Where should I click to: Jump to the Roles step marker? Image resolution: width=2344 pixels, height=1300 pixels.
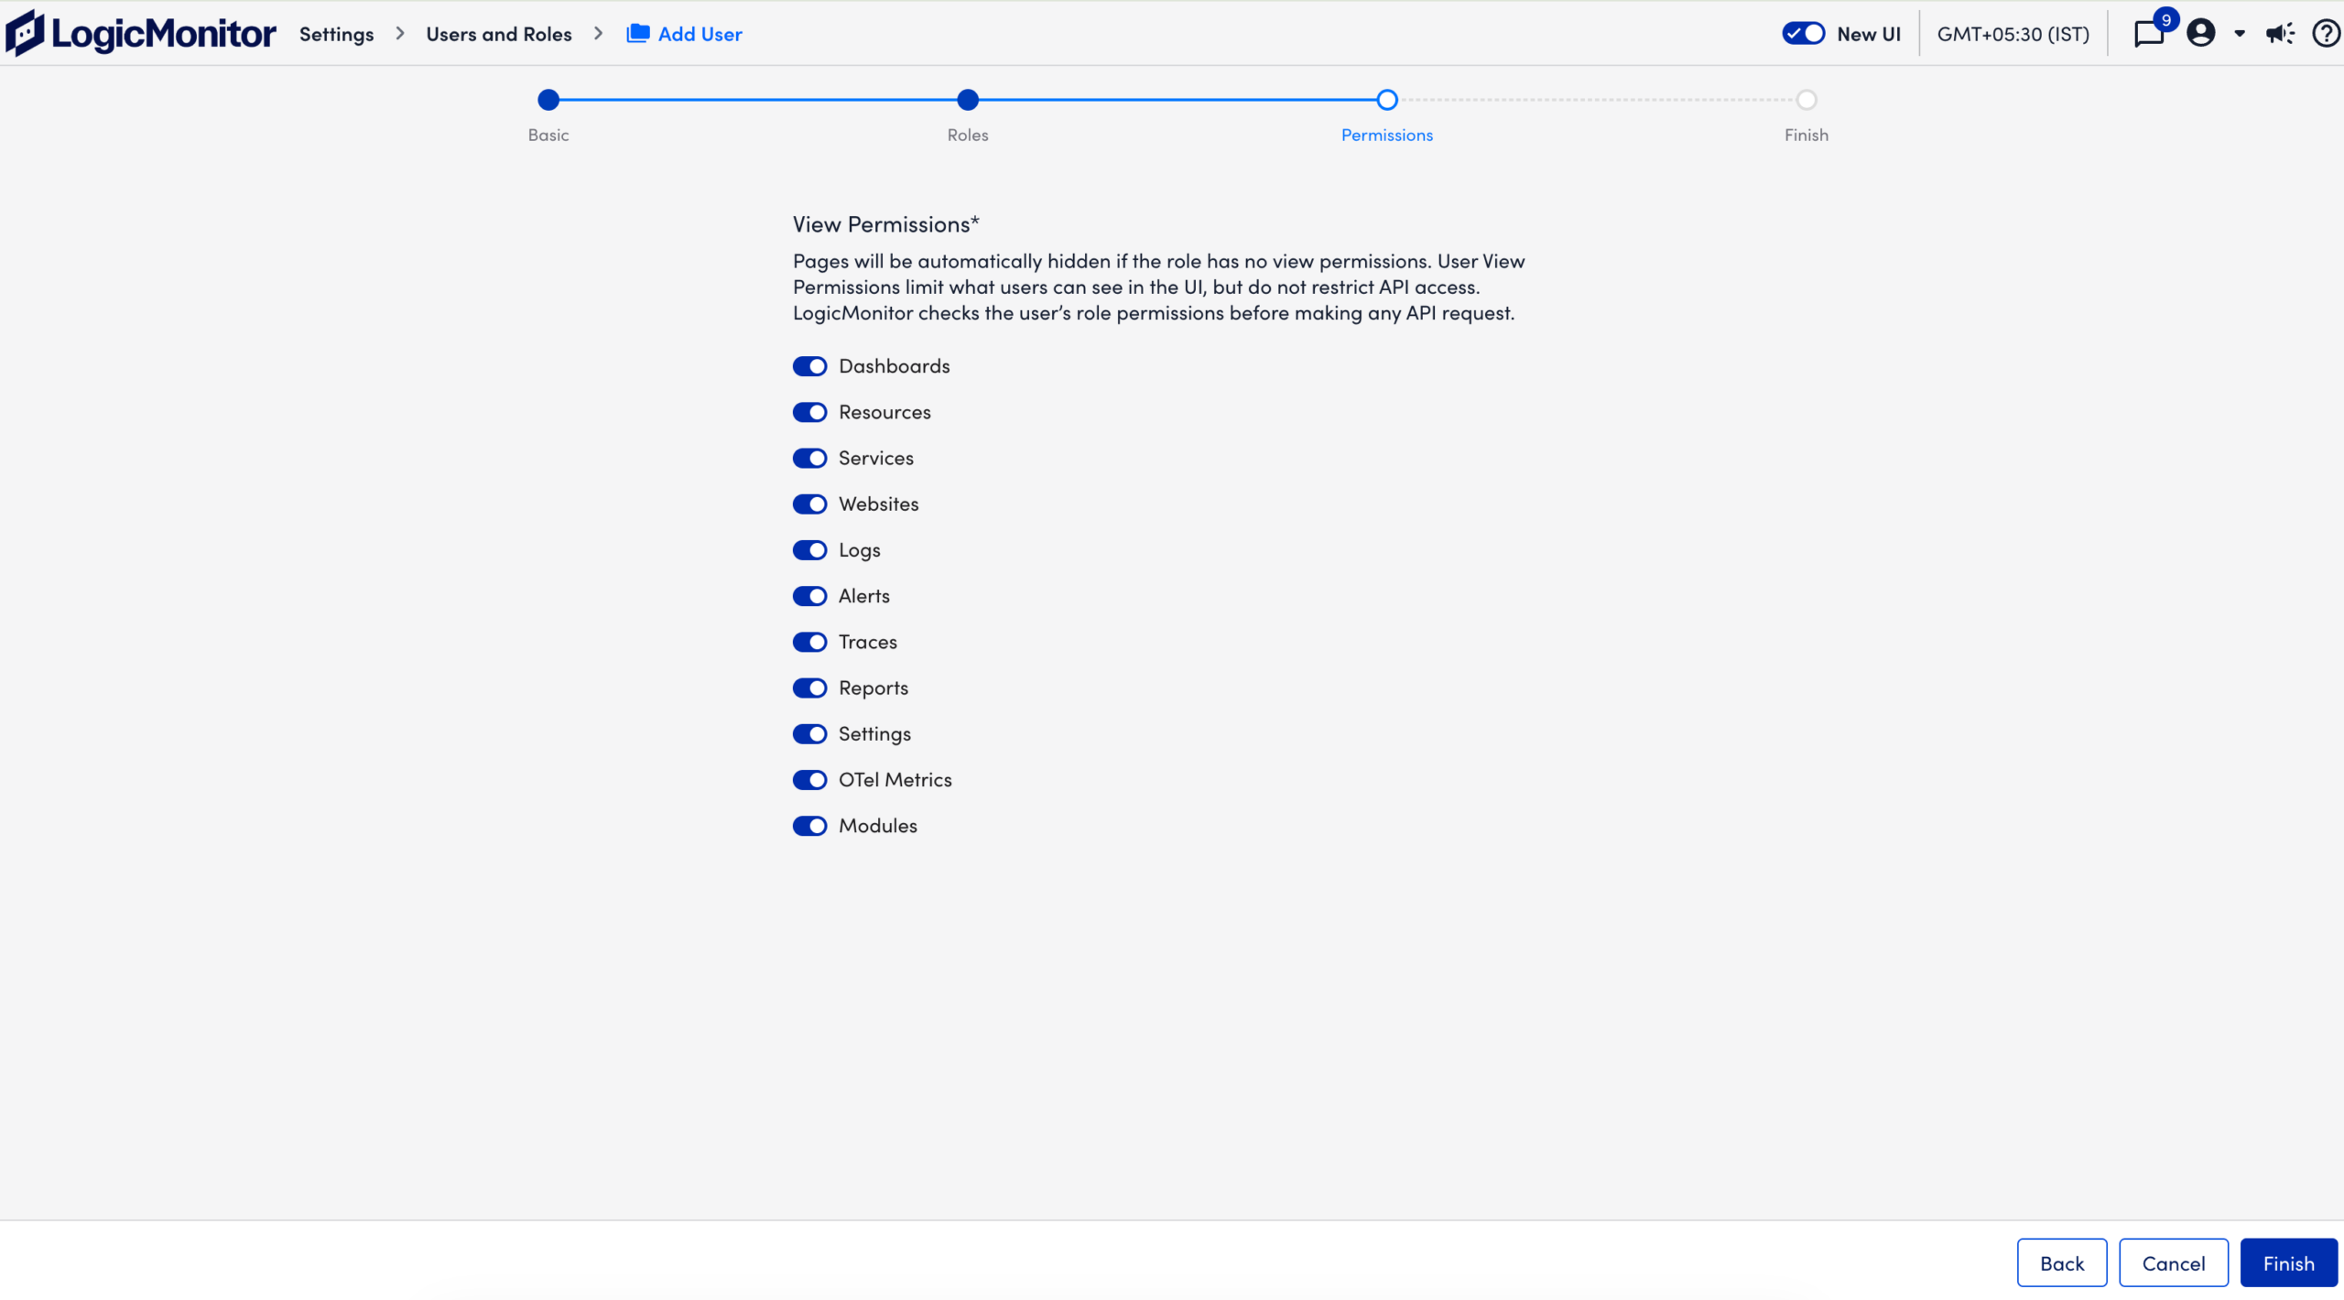968,100
